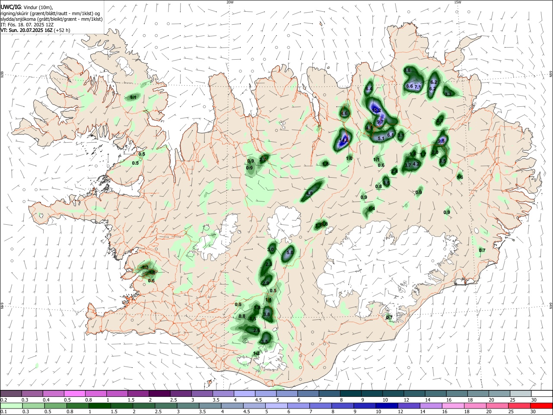Click the 4.2 precipitation value on map

[x=416, y=164]
